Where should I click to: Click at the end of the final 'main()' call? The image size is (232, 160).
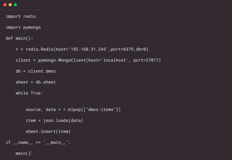click(31, 153)
